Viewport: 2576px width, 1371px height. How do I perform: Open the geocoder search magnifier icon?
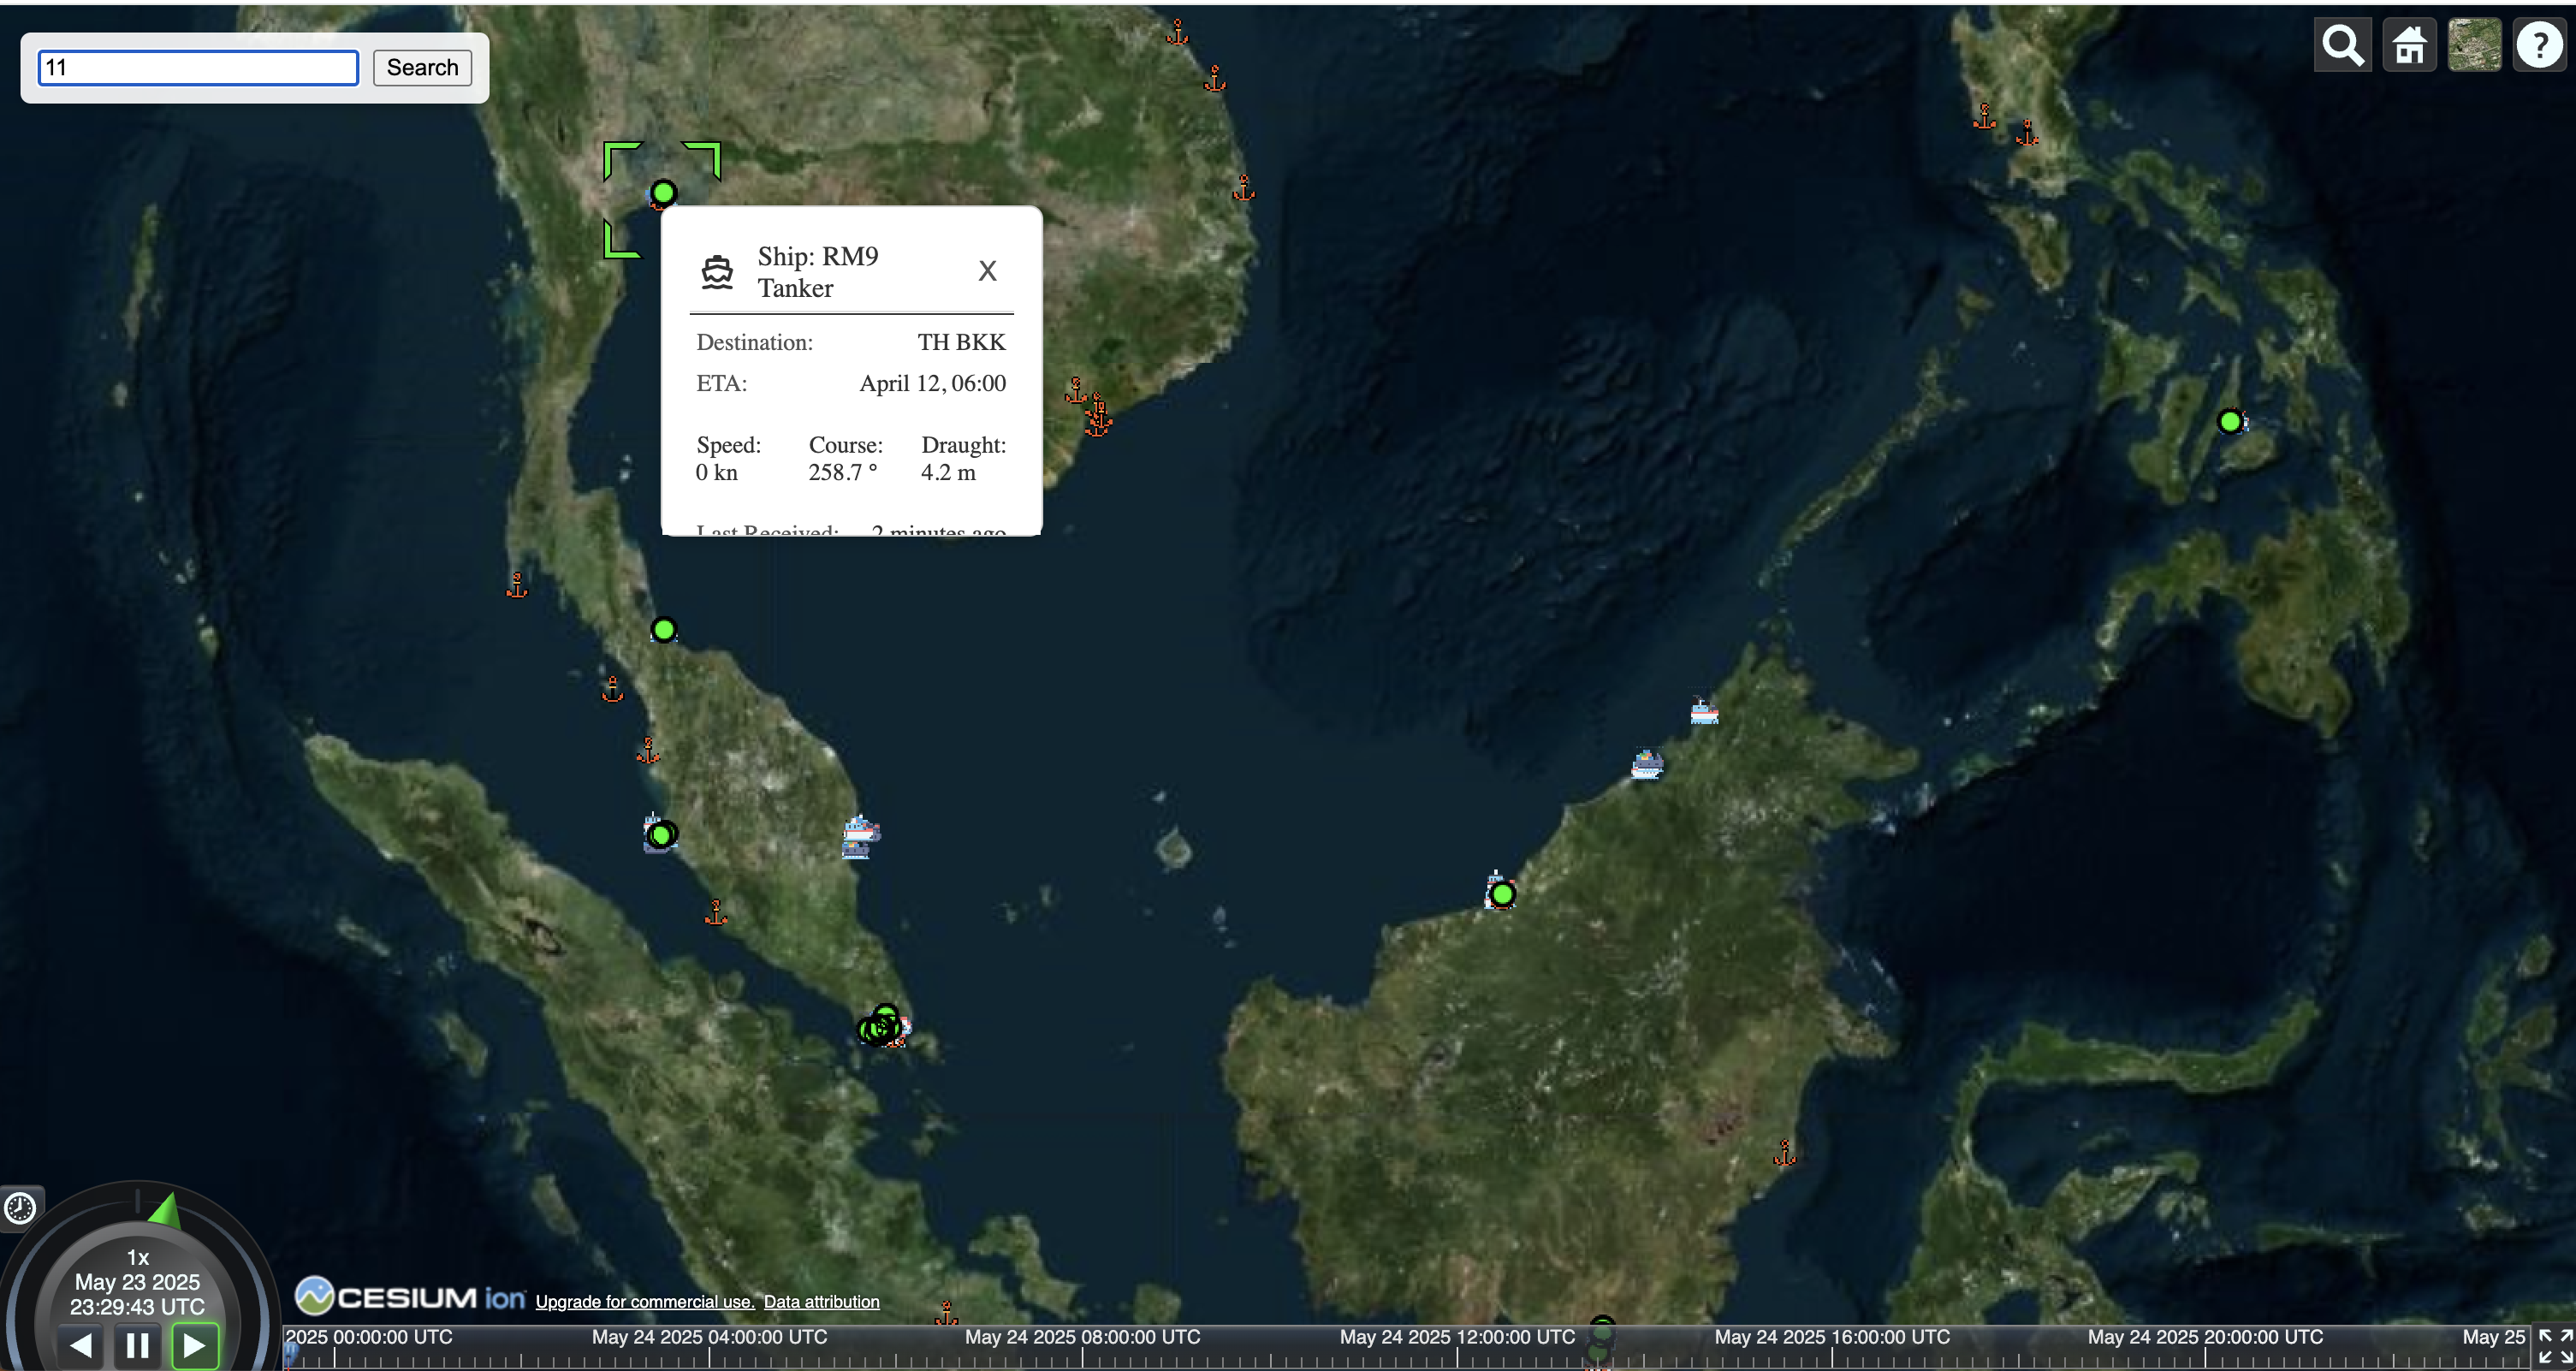(x=2342, y=45)
